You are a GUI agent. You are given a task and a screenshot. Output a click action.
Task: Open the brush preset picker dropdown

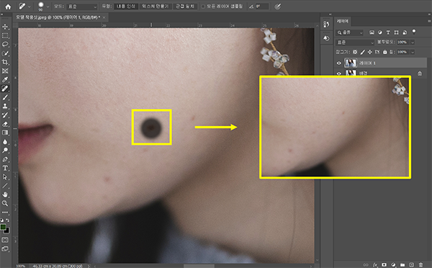click(48, 6)
